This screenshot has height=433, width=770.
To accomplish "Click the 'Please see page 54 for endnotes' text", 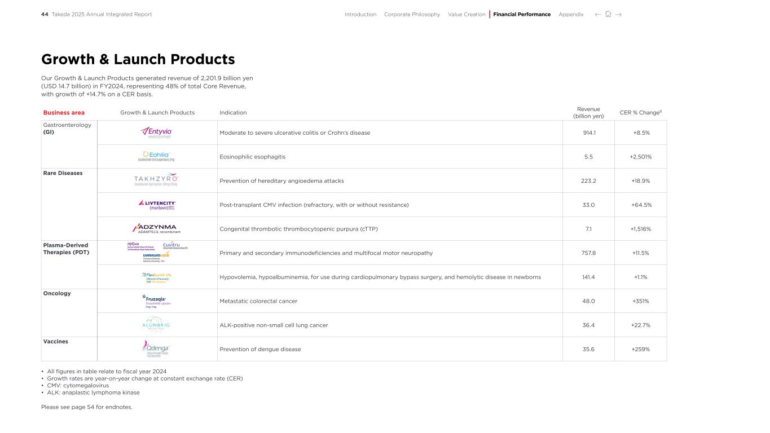I will coord(86,407).
